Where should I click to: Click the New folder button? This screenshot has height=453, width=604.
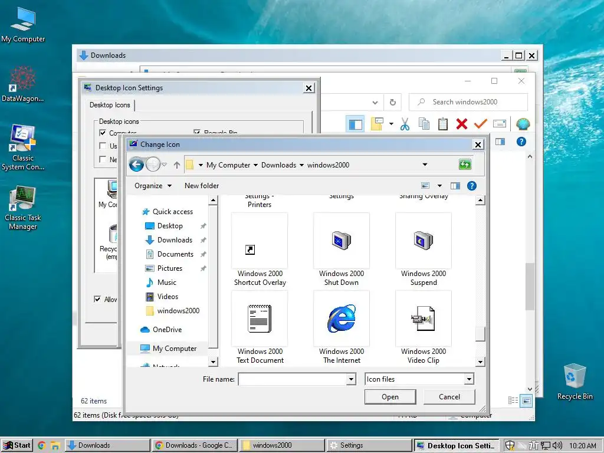(202, 186)
